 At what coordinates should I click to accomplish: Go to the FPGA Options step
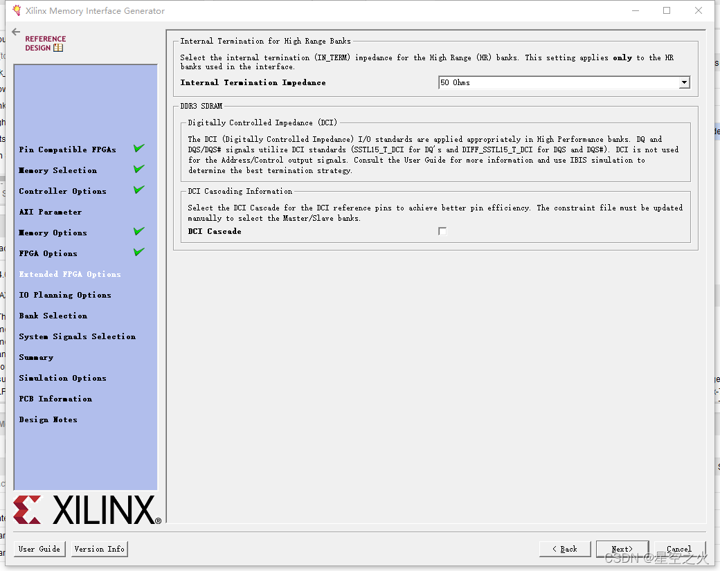48,253
